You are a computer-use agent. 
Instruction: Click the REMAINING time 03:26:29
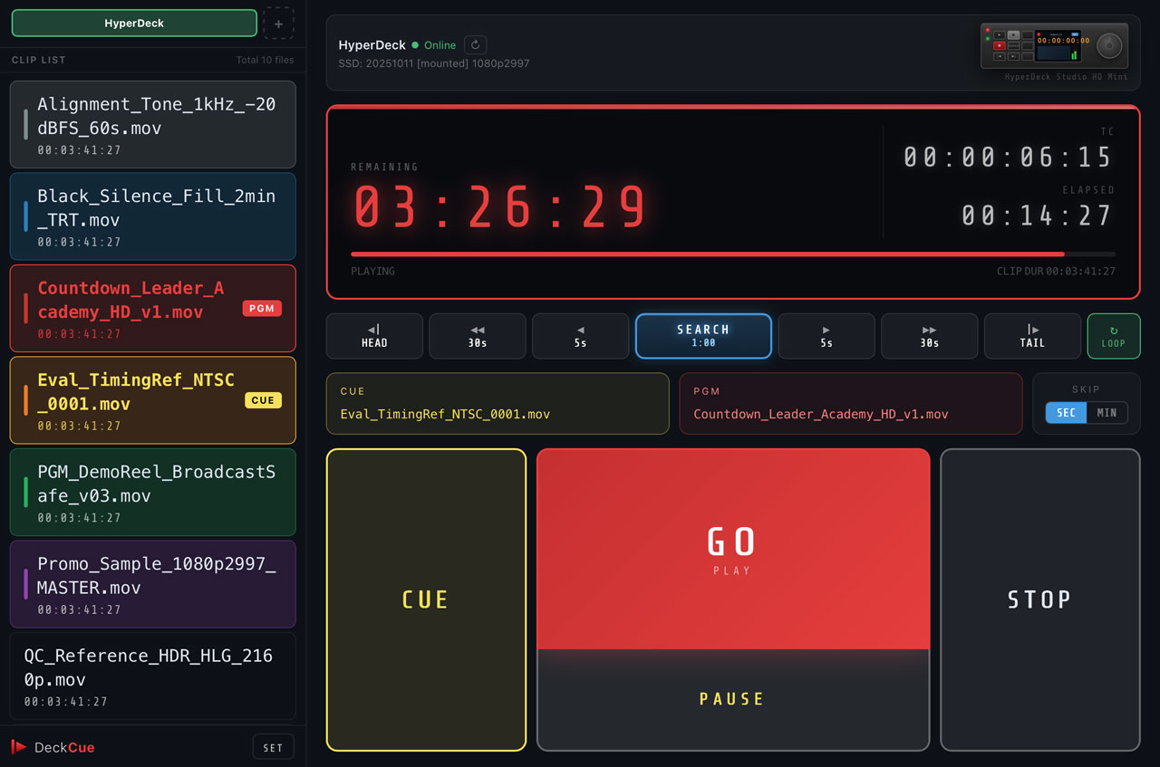[500, 207]
